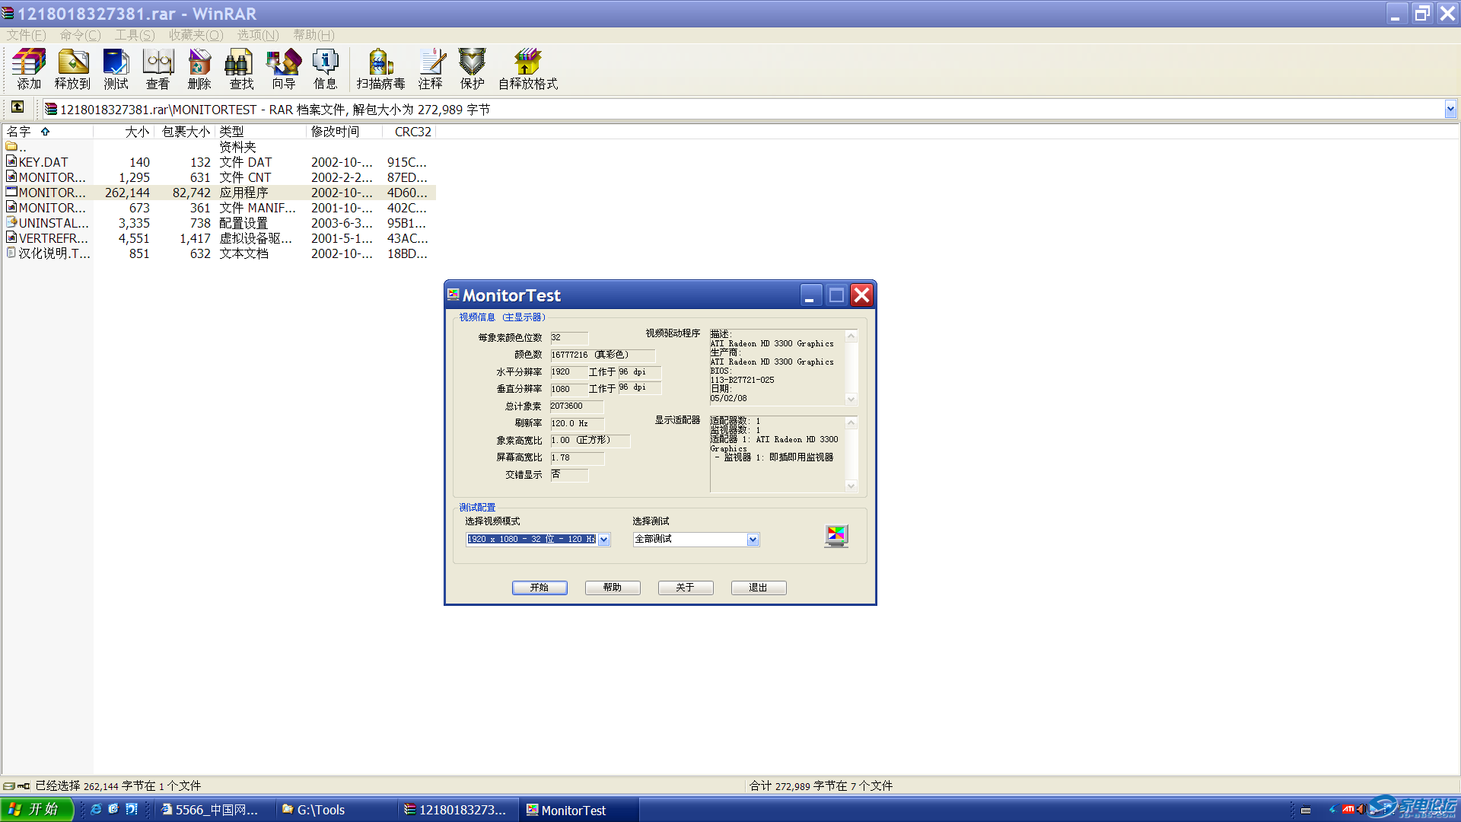Sort file list by 修改时间 column
The width and height of the screenshot is (1461, 822).
(345, 132)
